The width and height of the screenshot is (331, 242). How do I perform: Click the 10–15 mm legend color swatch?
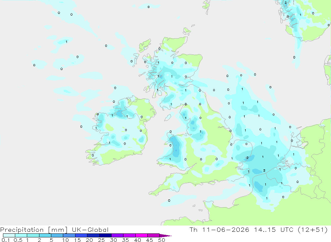(69, 235)
